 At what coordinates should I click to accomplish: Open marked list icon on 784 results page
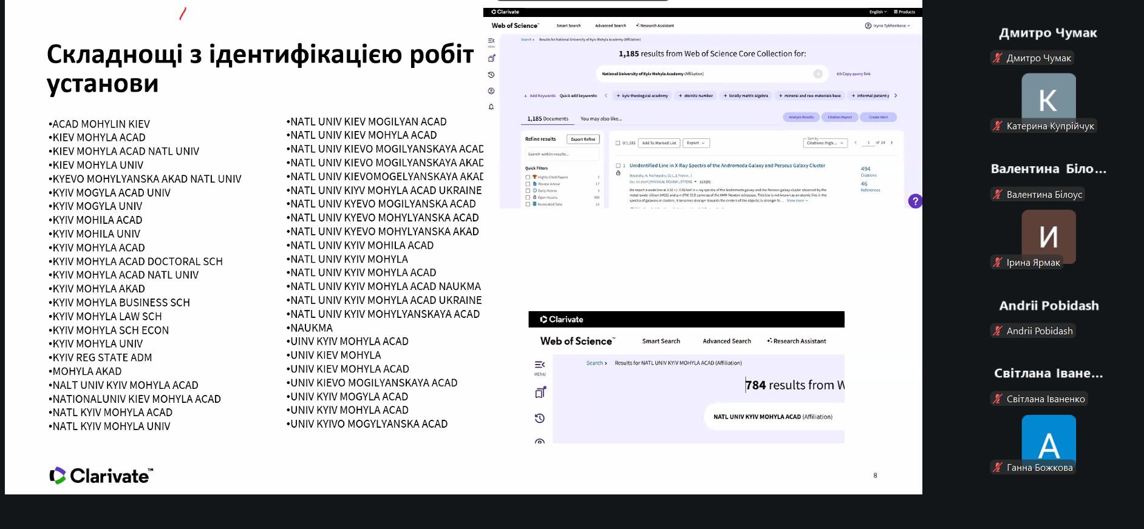(540, 393)
